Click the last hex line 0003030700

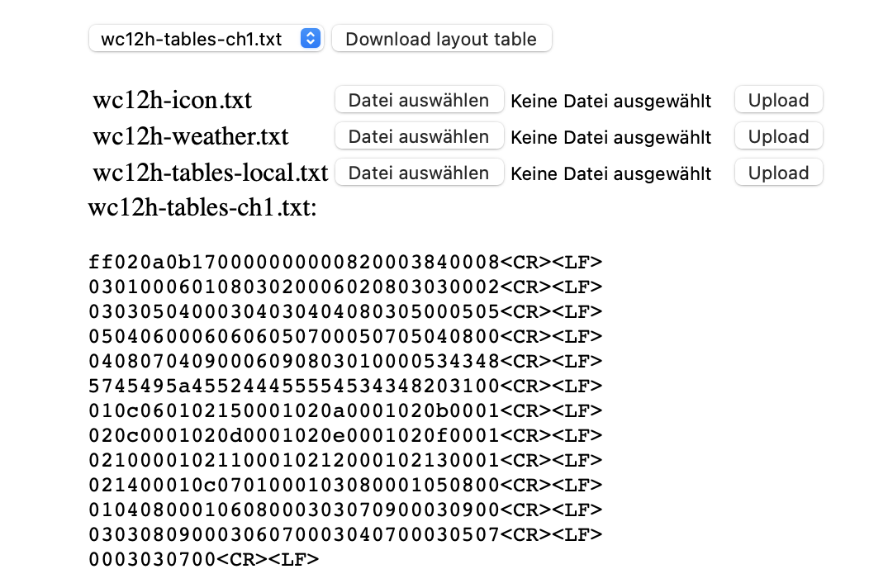tap(203, 560)
